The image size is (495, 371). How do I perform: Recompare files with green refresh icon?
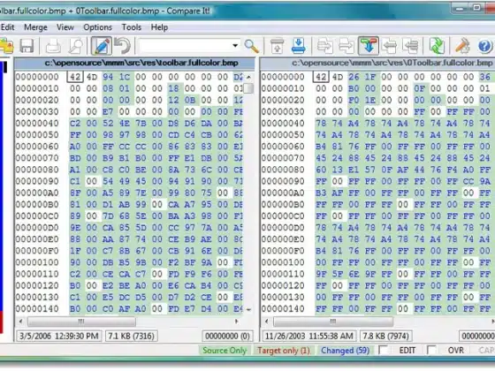click(x=437, y=46)
